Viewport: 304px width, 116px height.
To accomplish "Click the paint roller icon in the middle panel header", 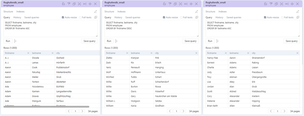I will 170,4.
